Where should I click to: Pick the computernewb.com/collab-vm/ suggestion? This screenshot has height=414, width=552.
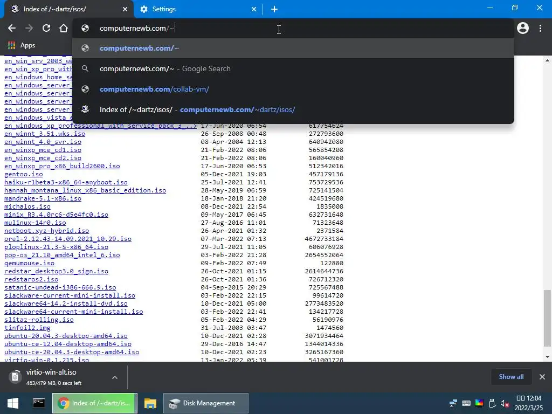pyautogui.click(x=293, y=89)
